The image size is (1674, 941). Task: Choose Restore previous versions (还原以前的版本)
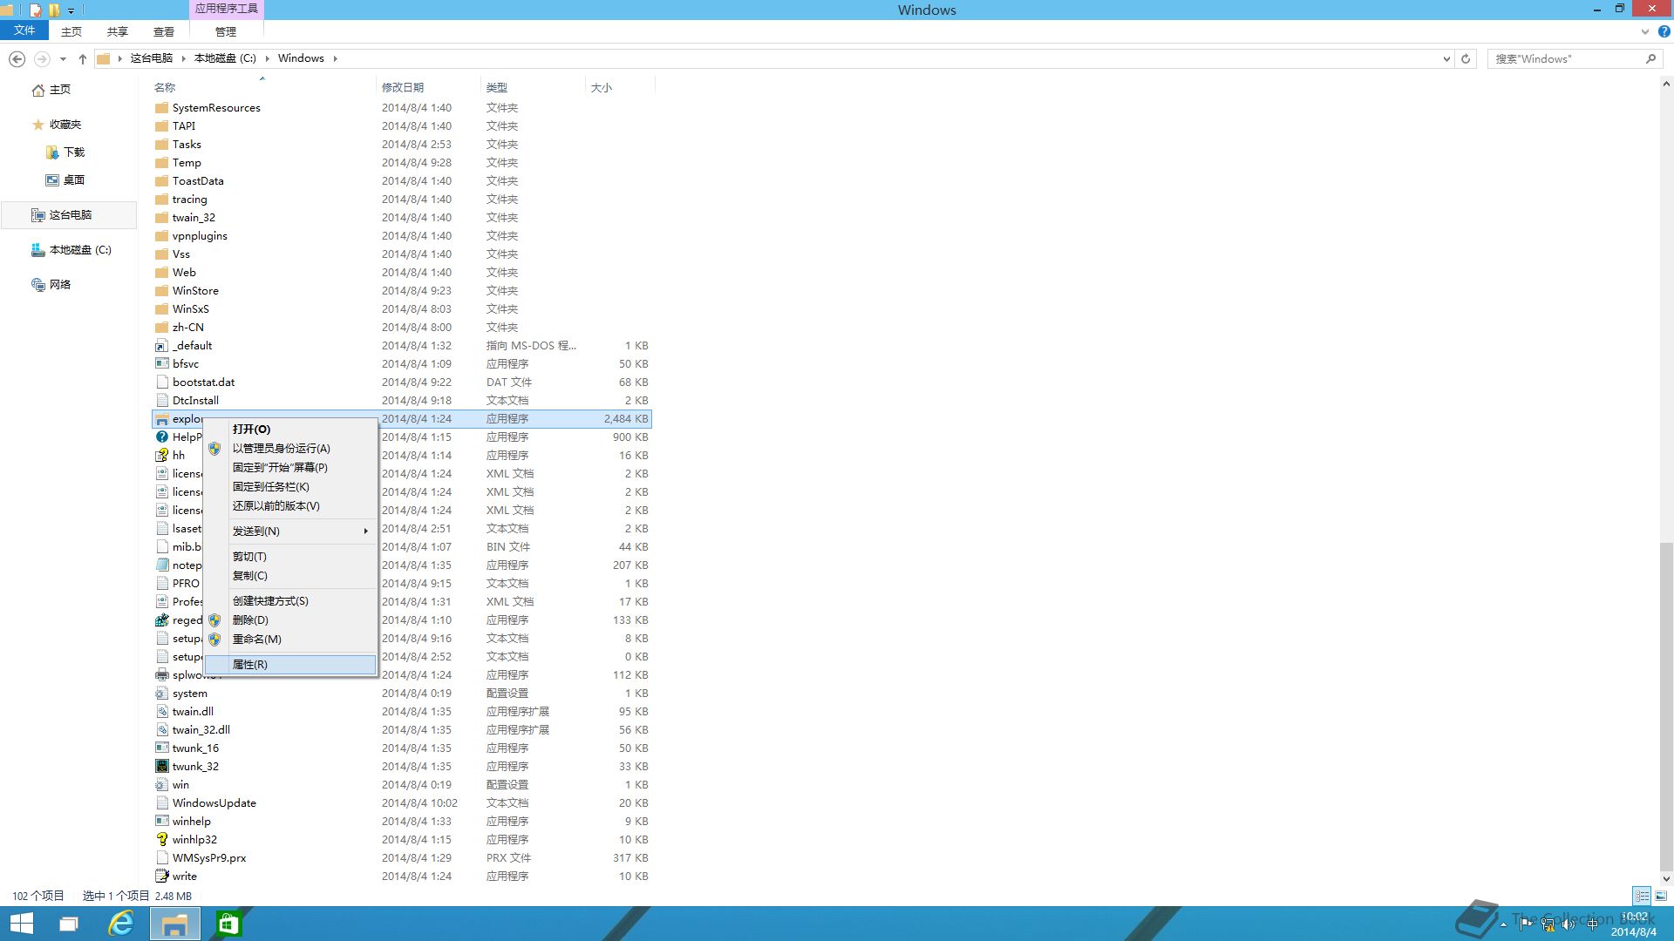click(x=290, y=506)
